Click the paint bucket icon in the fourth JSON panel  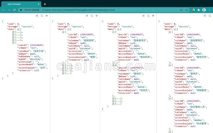click(x=205, y=16)
